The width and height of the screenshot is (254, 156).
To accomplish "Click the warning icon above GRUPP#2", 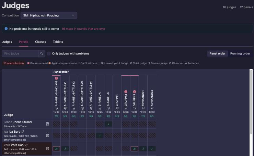I will click(x=126, y=92).
